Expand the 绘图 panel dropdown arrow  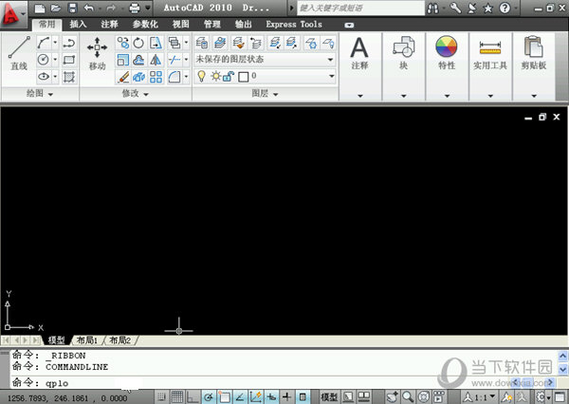click(50, 94)
